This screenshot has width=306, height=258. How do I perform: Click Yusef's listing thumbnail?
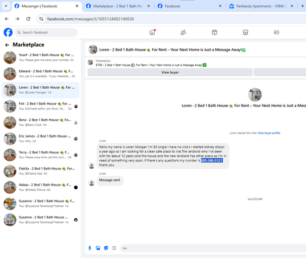(10, 57)
